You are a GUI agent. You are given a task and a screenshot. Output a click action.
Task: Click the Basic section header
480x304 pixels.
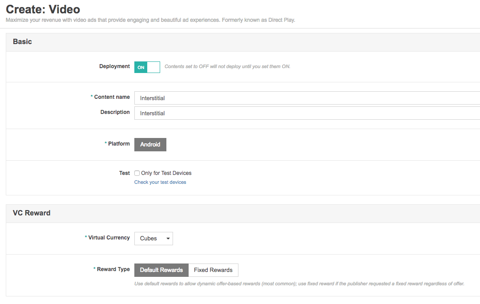pyautogui.click(x=22, y=42)
